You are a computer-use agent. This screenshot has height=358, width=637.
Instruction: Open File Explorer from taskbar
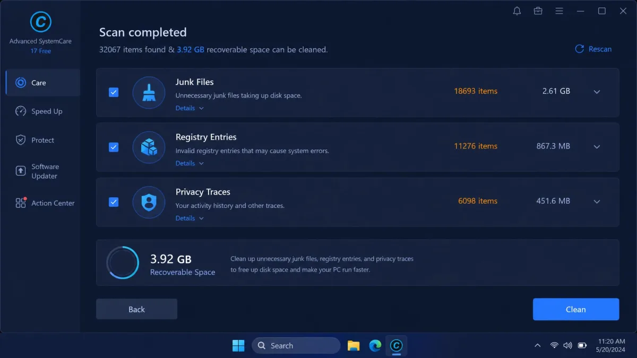[x=354, y=345]
